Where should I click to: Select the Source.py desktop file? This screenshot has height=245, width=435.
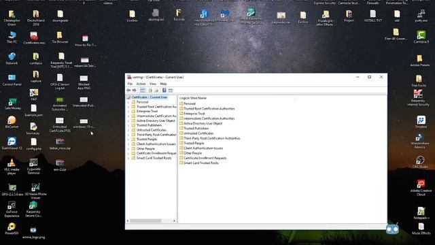coord(33,129)
